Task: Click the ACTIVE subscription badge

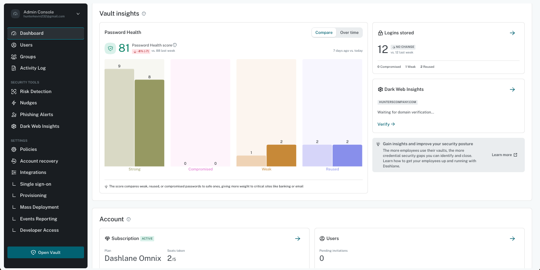Action: point(147,239)
